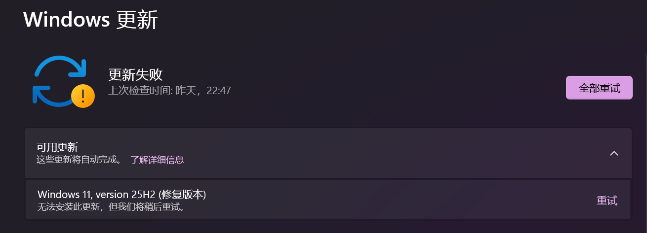Click 重试 for the 25H2 update
Image resolution: width=647 pixels, height=233 pixels.
point(607,200)
